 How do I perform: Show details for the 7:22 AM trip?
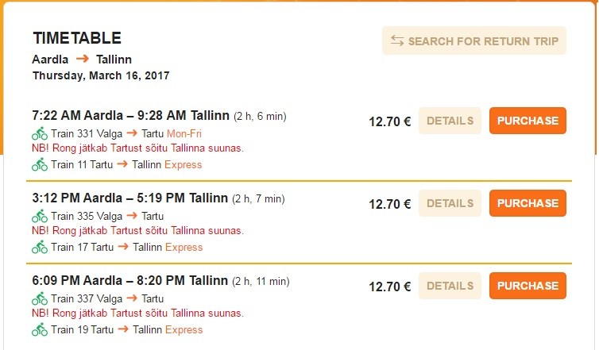tap(450, 121)
